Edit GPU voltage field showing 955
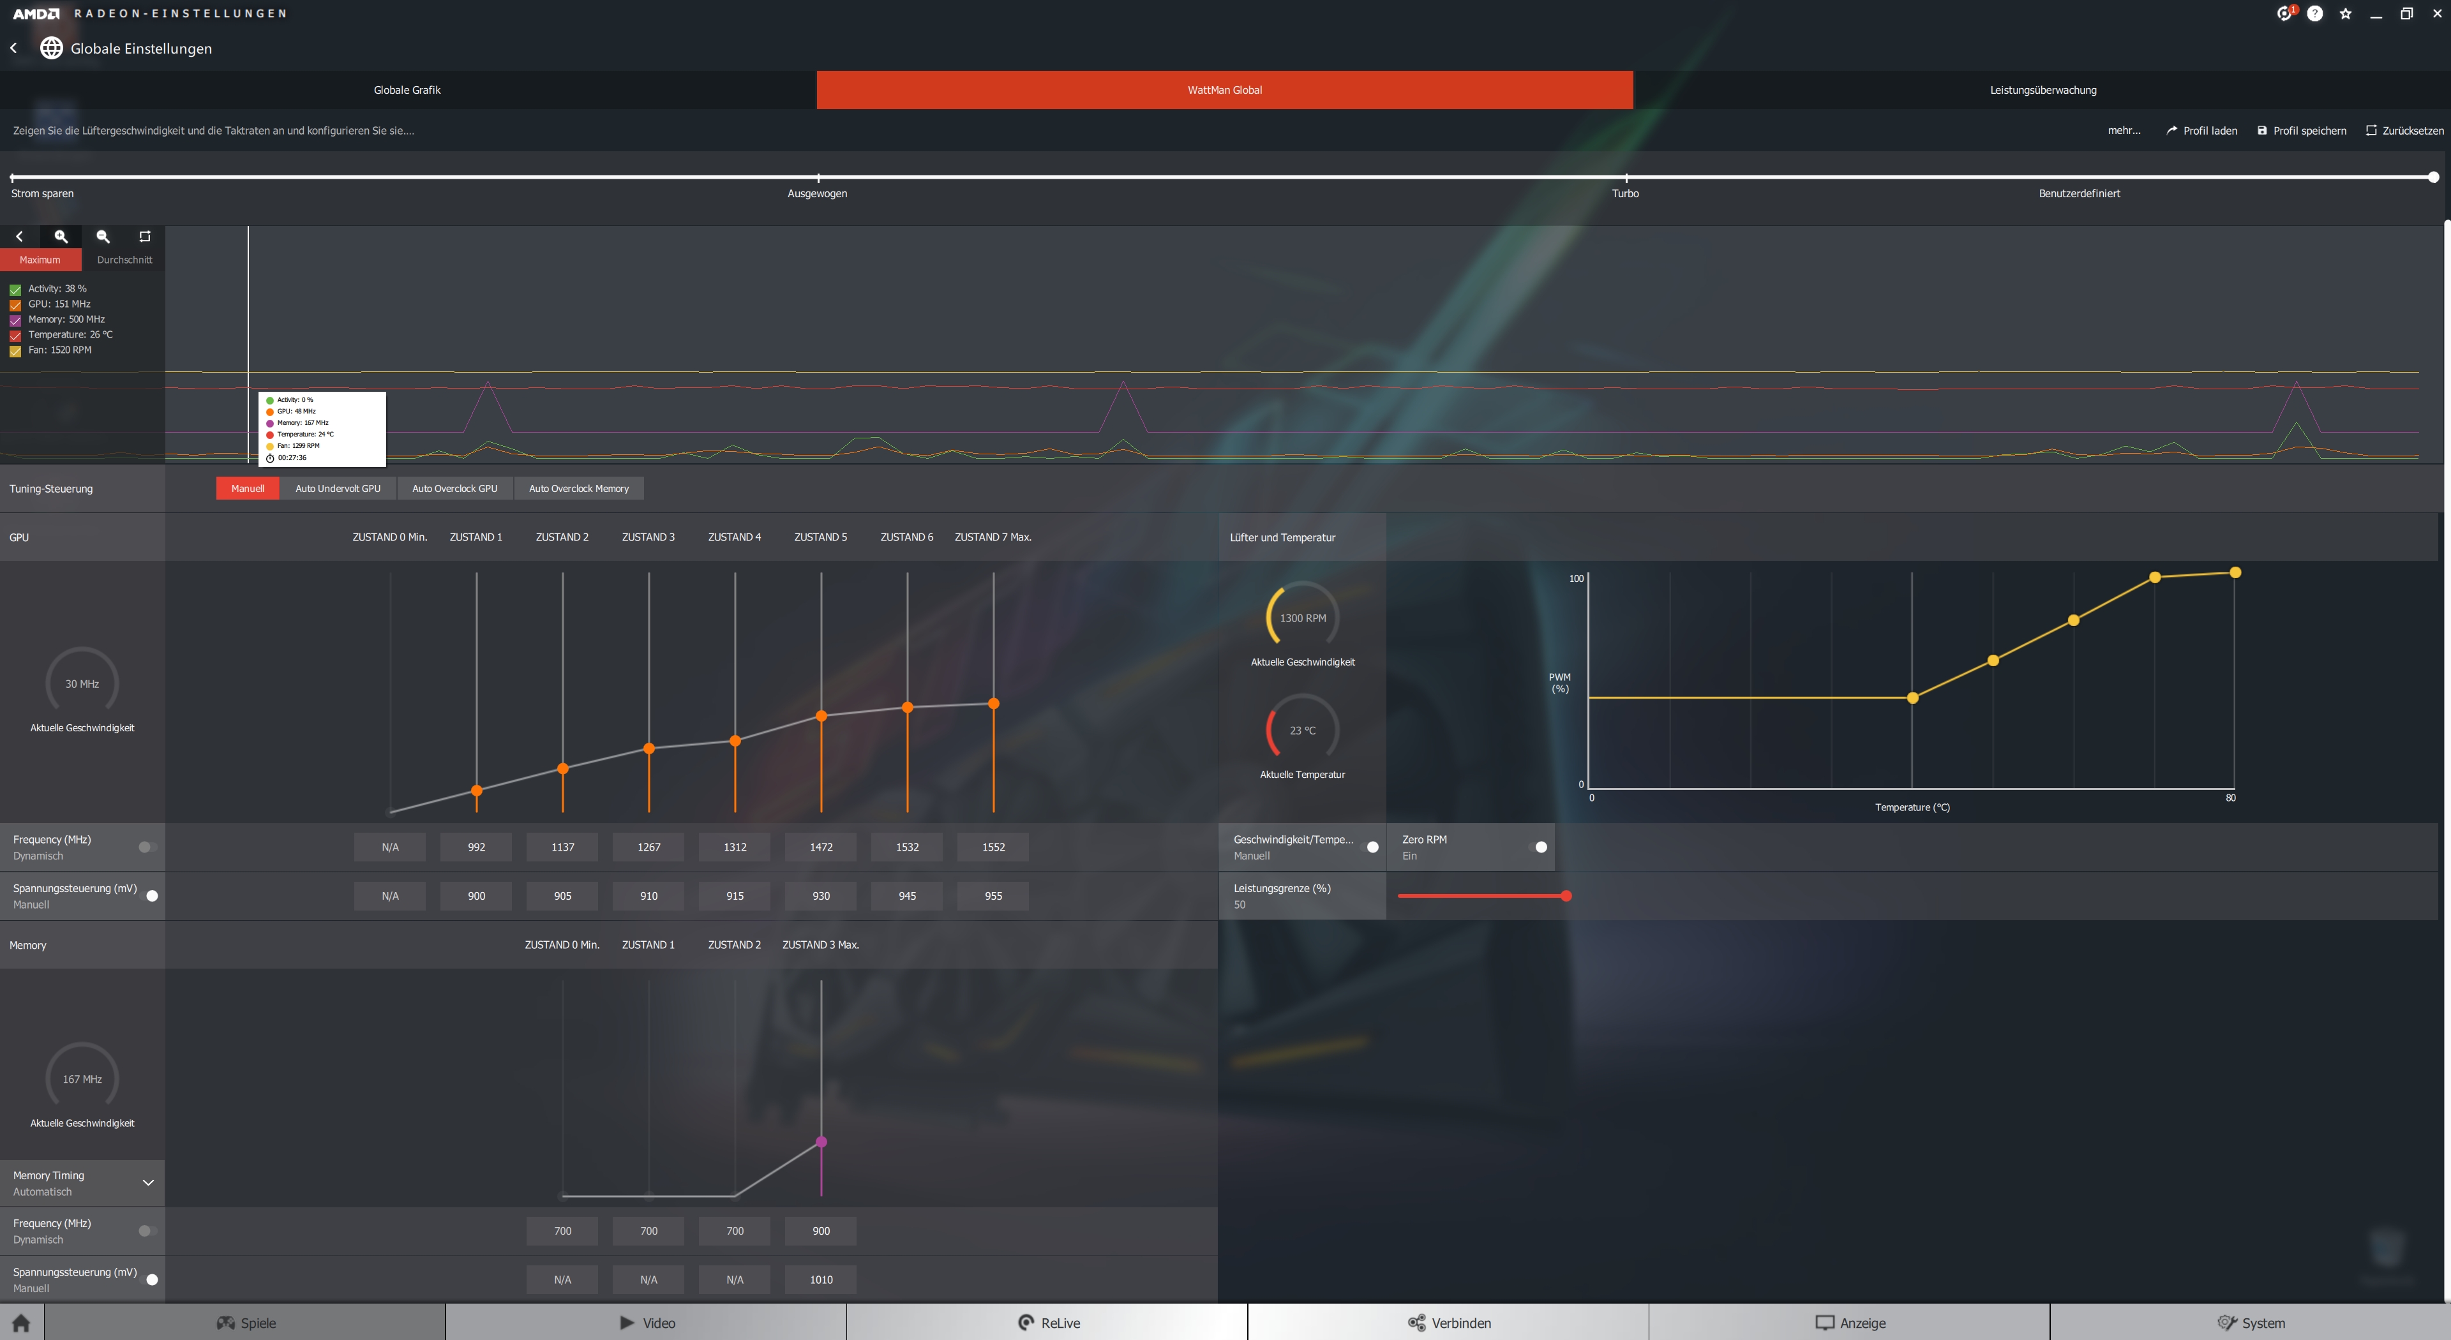Viewport: 2451px width, 1340px height. [993, 896]
